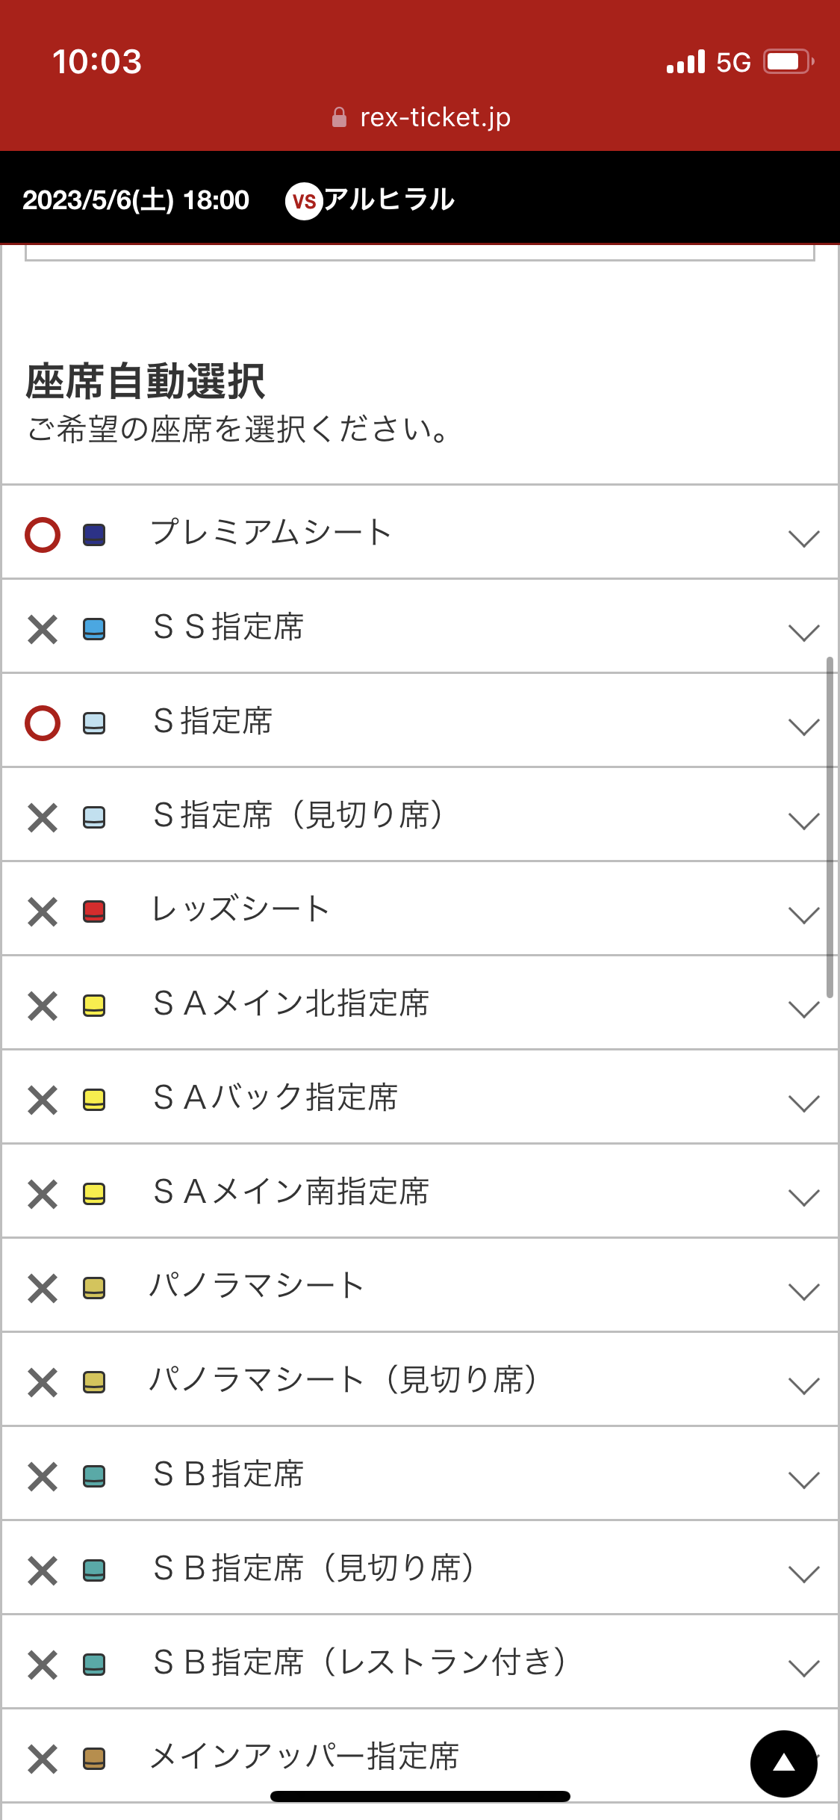Expand the プレミアムシート row chevron

click(803, 538)
